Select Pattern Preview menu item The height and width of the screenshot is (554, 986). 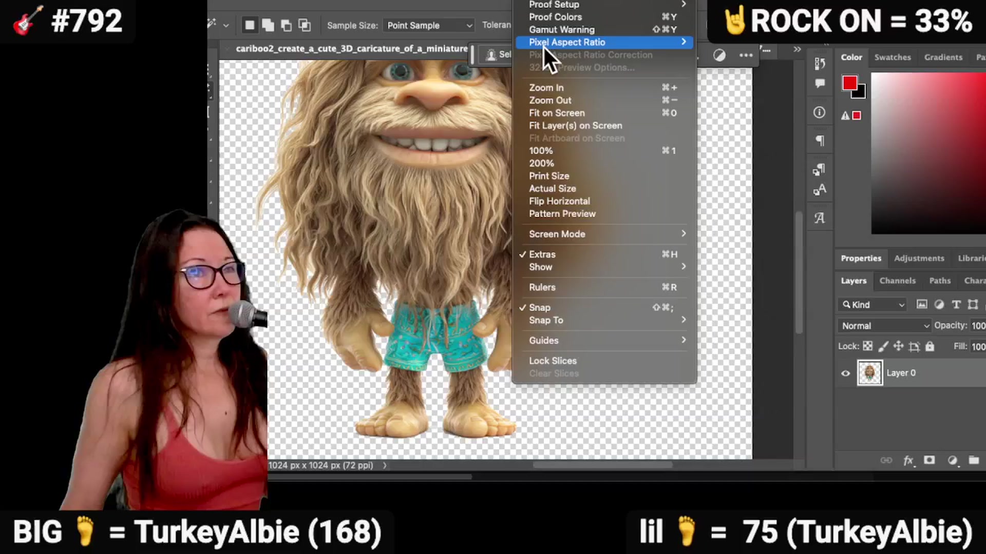point(604,214)
